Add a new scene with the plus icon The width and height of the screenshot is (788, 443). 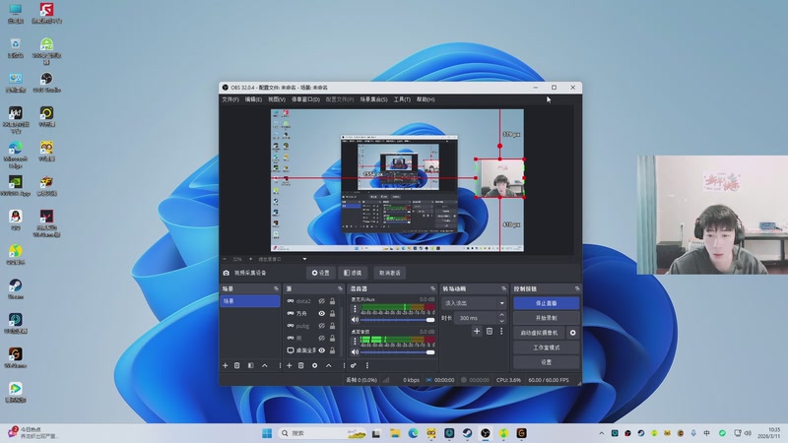(226, 365)
